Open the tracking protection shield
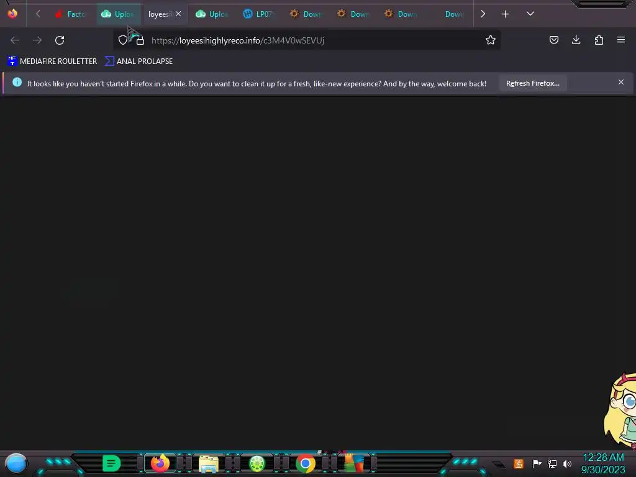The height and width of the screenshot is (477, 636). click(x=122, y=40)
